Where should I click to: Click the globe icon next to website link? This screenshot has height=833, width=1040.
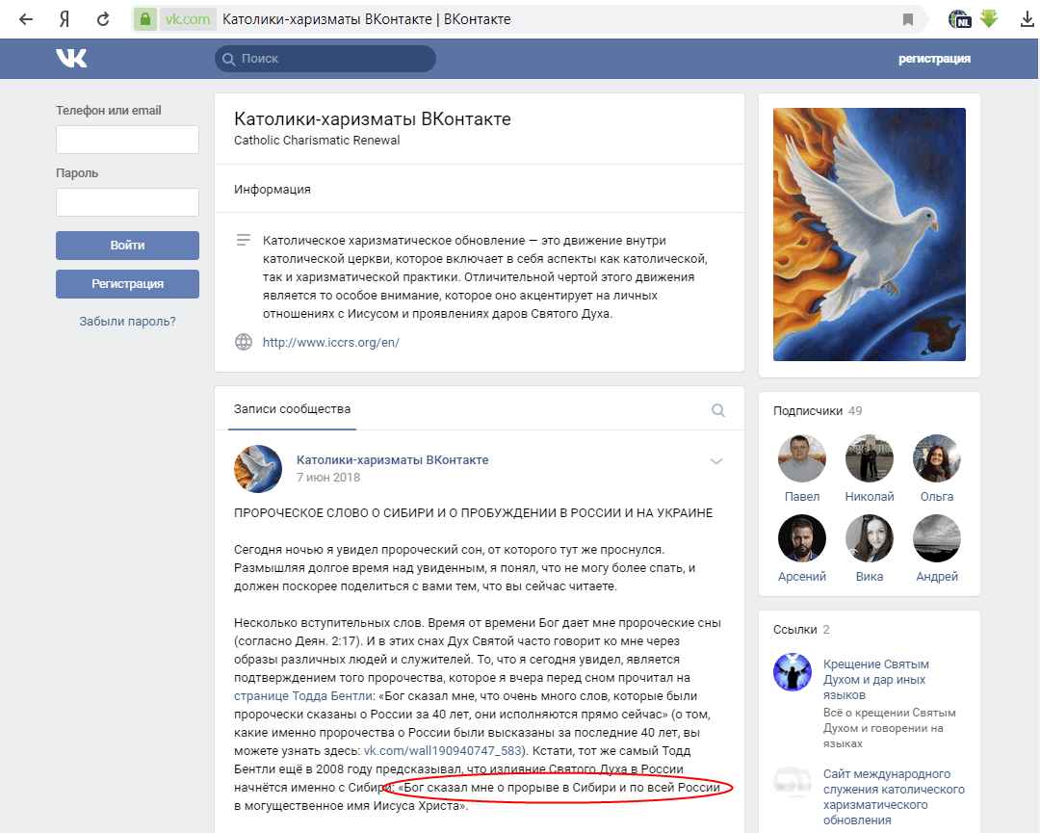(244, 342)
